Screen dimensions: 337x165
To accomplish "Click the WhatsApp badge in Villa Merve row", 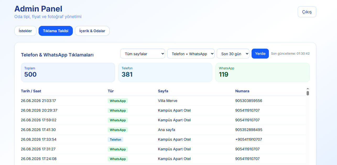I will click(118, 101).
